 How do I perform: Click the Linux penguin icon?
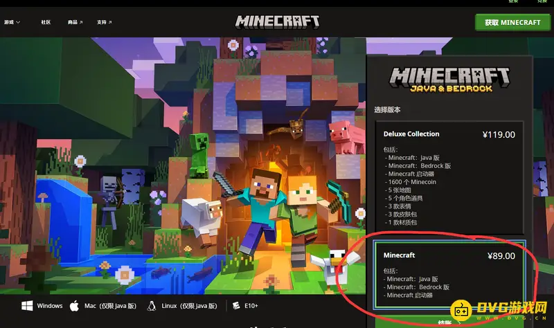tap(151, 305)
